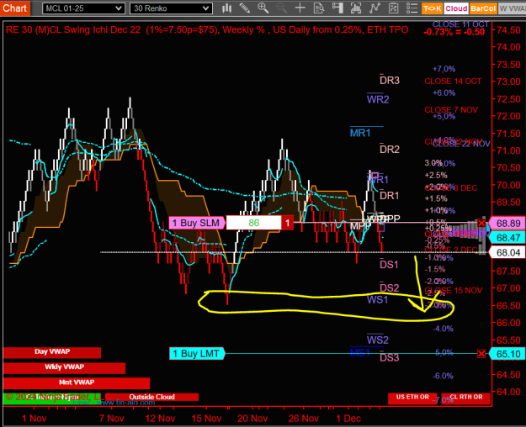Click the 1 Nov date axis label
This screenshot has height=427, width=526.
34,419
